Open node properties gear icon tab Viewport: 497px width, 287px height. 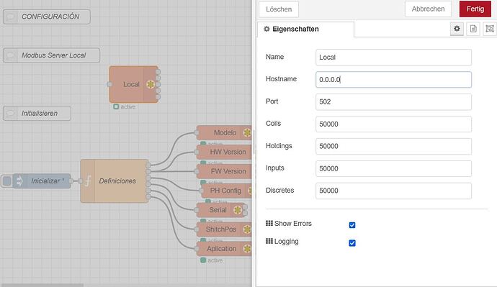[457, 29]
